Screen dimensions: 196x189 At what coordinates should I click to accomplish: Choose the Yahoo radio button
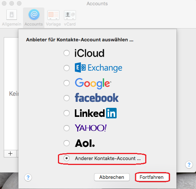[x=67, y=128]
